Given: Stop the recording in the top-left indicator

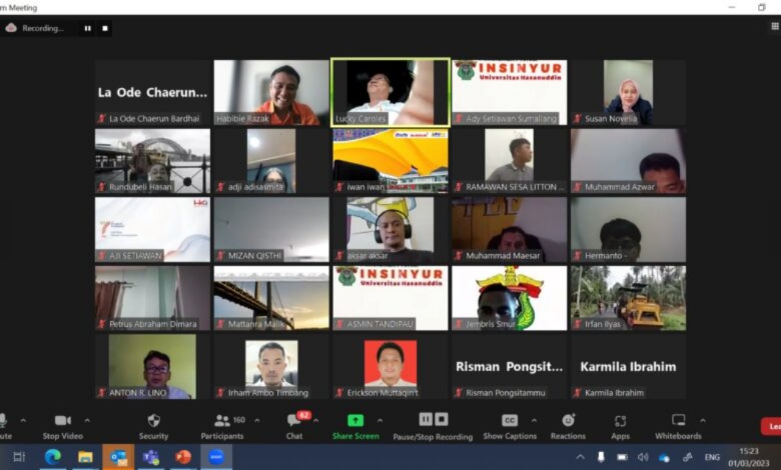Looking at the screenshot, I should click(105, 28).
